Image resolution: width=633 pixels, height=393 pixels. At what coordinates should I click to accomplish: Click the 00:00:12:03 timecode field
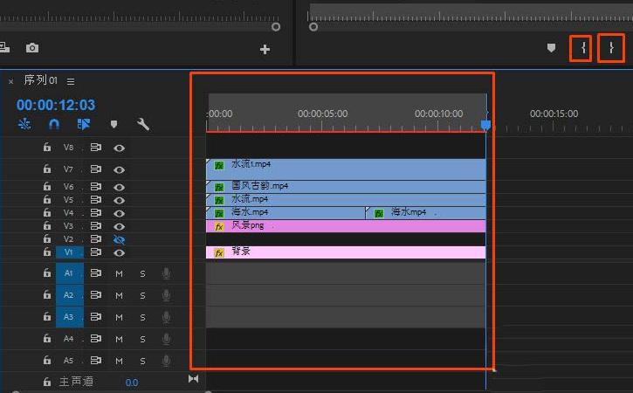(56, 105)
